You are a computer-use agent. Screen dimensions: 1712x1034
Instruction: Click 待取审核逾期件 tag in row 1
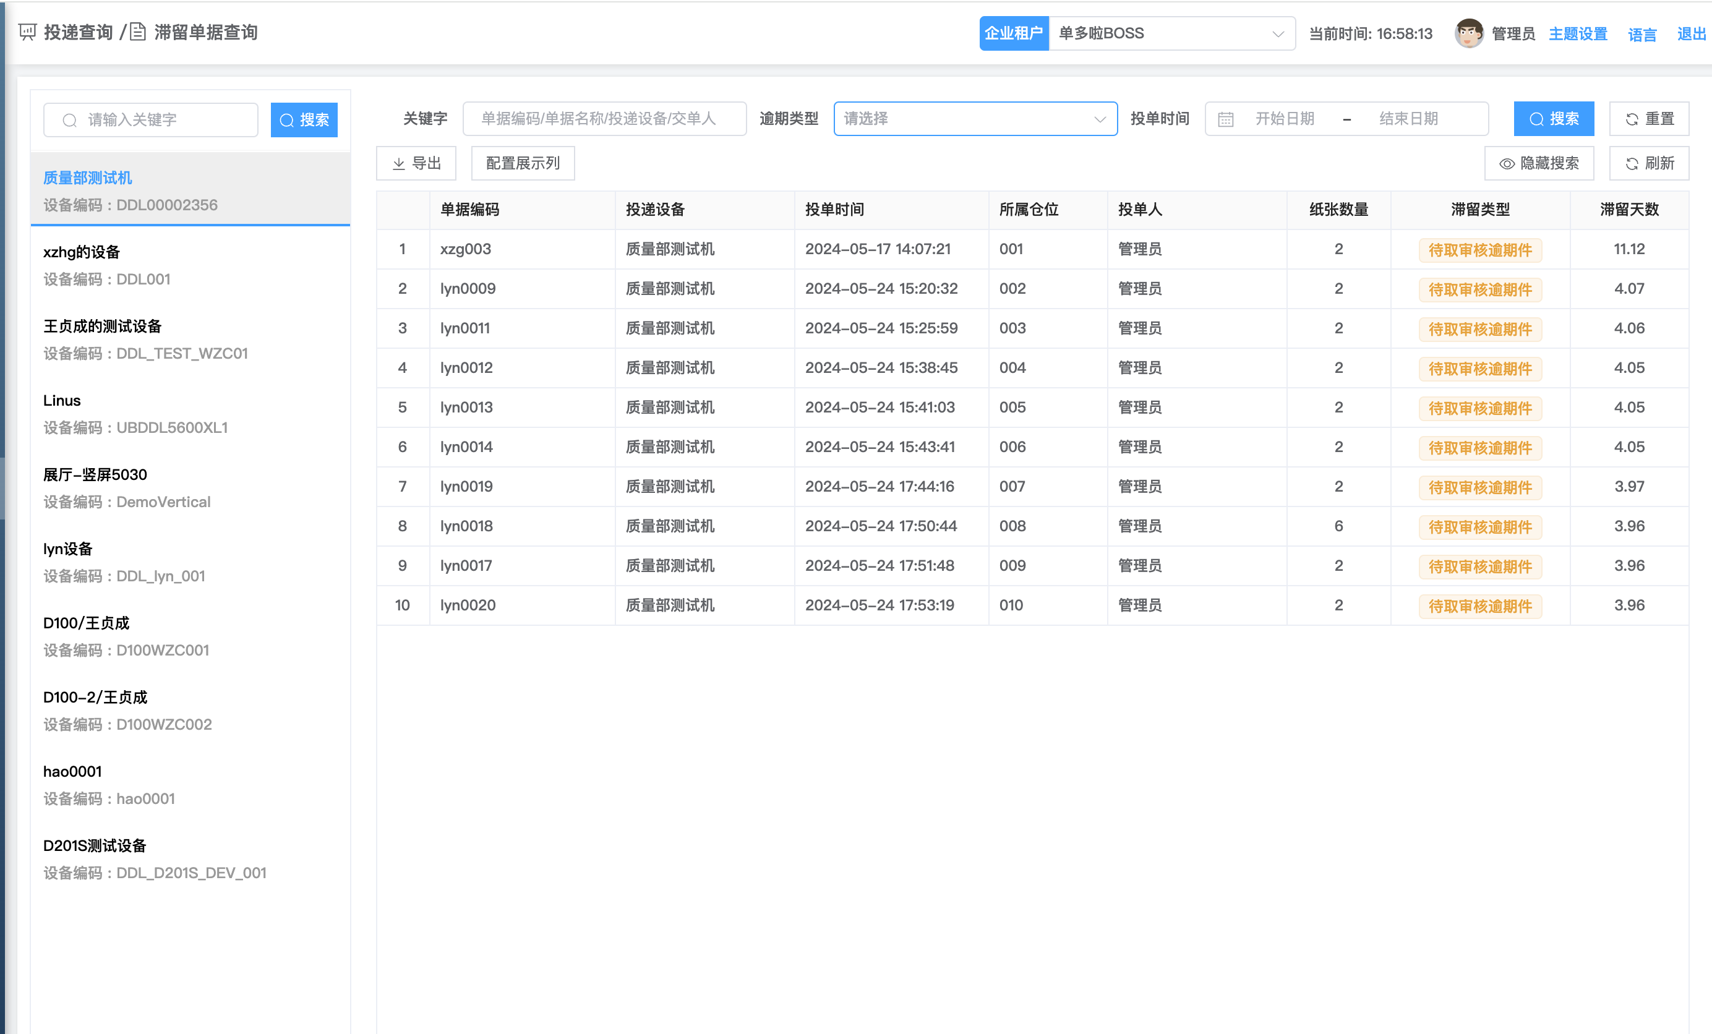pos(1479,250)
